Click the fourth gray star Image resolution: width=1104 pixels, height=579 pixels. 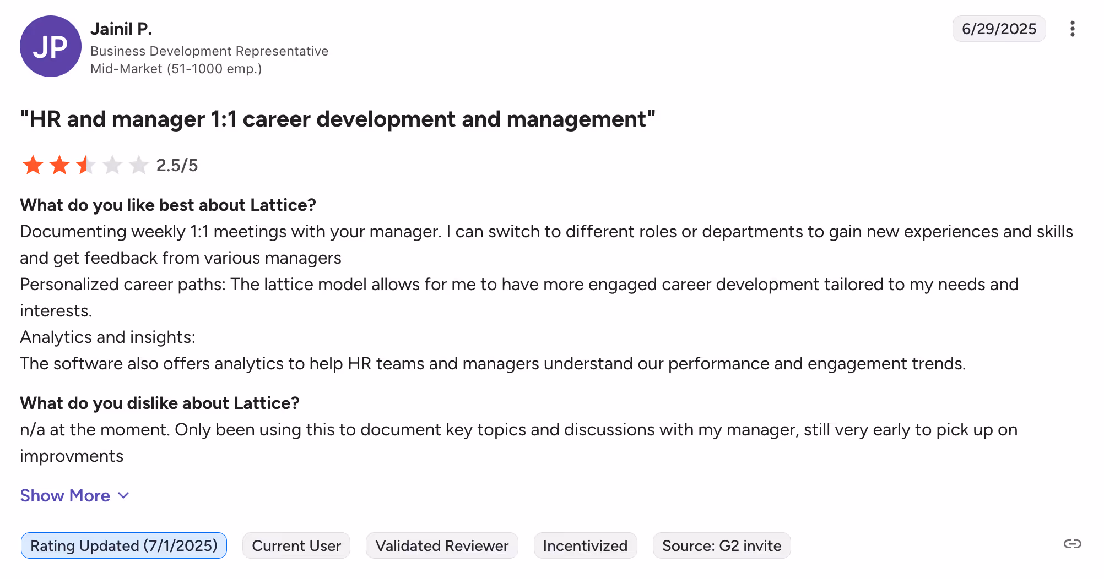click(112, 165)
